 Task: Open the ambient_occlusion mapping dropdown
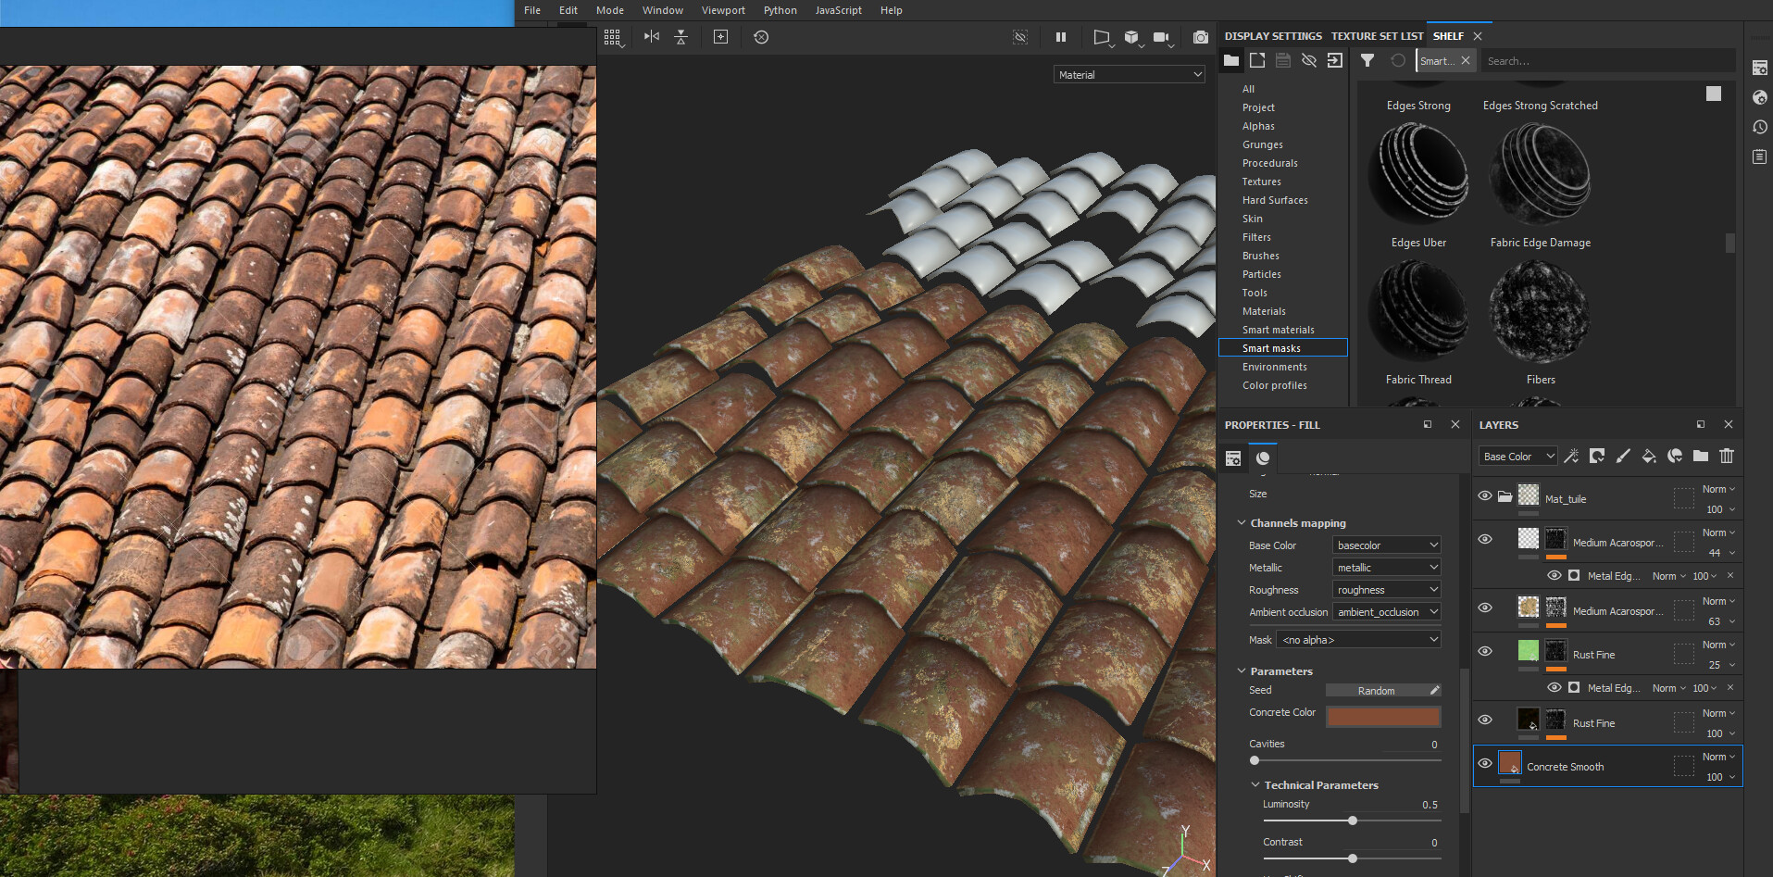1387,612
